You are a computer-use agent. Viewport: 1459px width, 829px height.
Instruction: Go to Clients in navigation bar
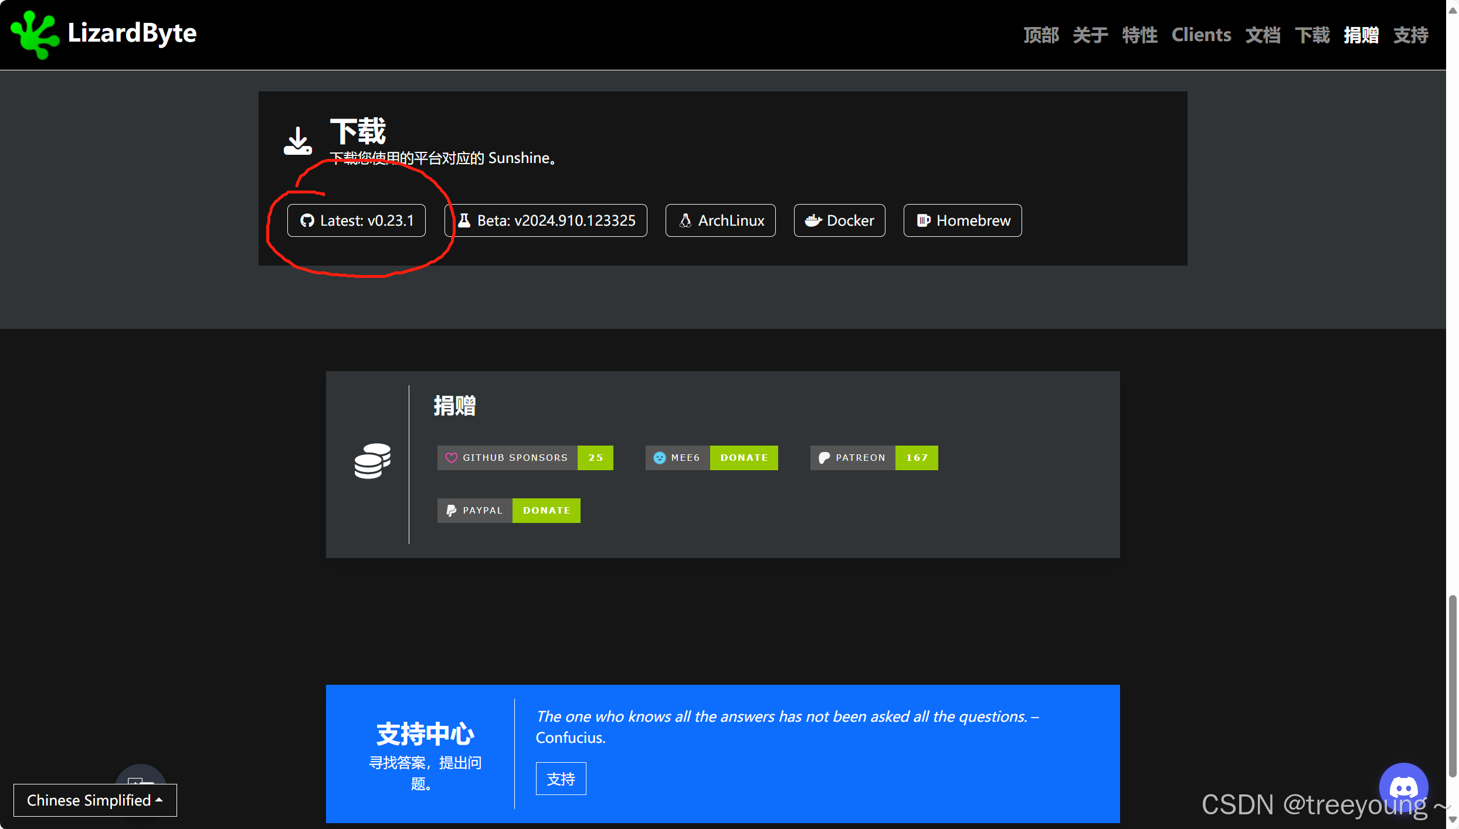click(1201, 35)
